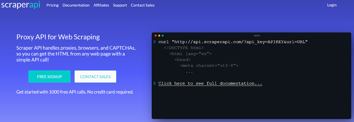Image resolution: width=354 pixels, height=122 pixels.
Task: Open the Pricing page
Action: tap(52, 5)
